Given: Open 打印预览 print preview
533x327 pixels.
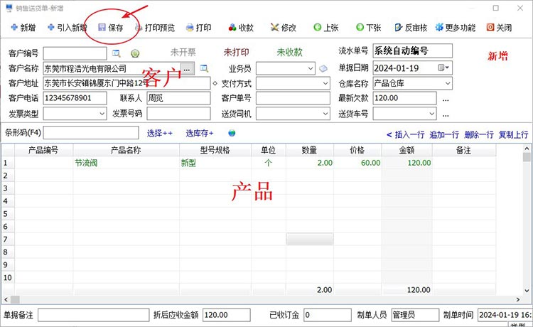Looking at the screenshot, I should (155, 28).
